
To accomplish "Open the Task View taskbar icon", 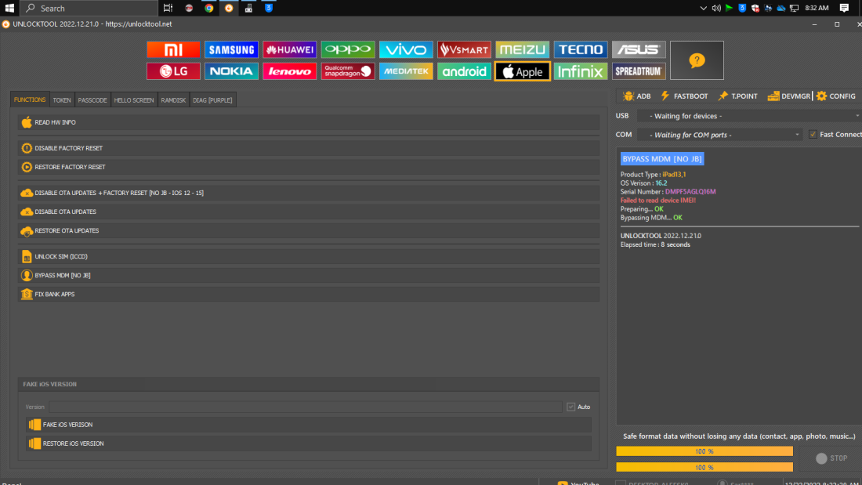I will click(x=168, y=8).
